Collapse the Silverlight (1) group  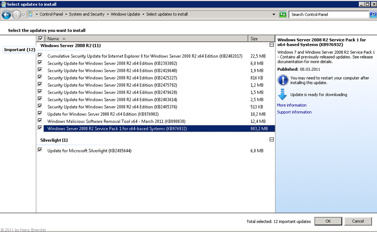tap(271, 140)
